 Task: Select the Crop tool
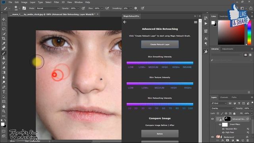4,39
